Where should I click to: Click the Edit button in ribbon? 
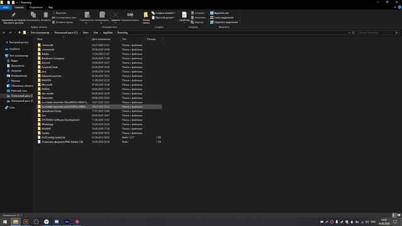coord(198,18)
